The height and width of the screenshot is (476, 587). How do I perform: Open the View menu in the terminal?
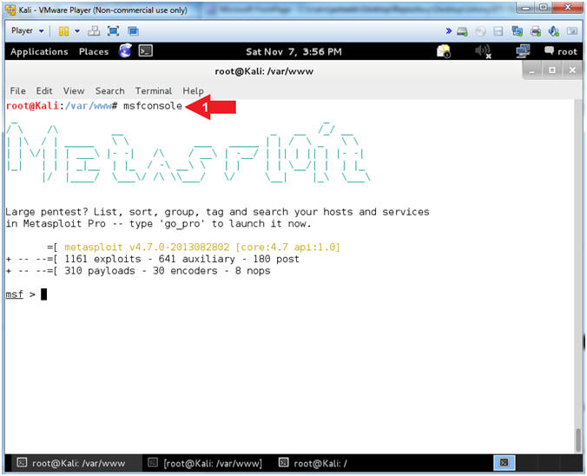pos(74,91)
